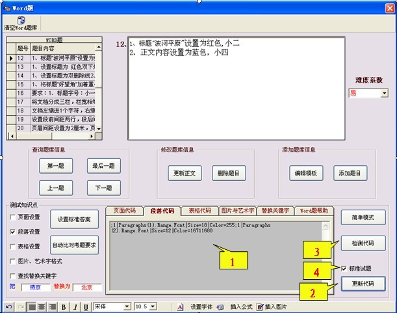The image size is (397, 313).
Task: Switch to the 页面代码 tab
Action: (x=124, y=211)
